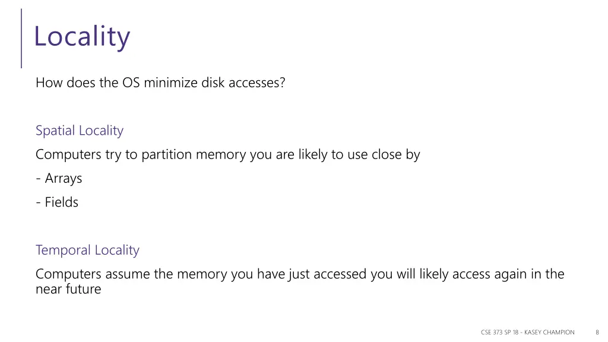Click the words near future
608x342 pixels.
coord(68,289)
